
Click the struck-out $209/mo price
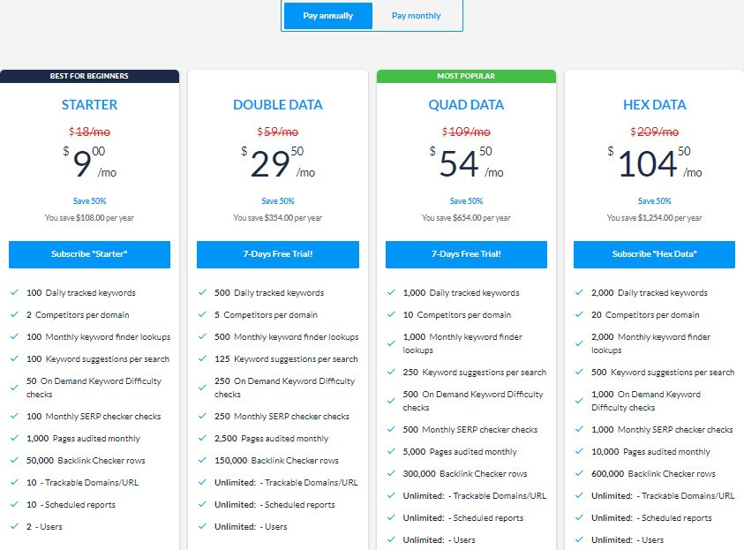click(x=654, y=132)
